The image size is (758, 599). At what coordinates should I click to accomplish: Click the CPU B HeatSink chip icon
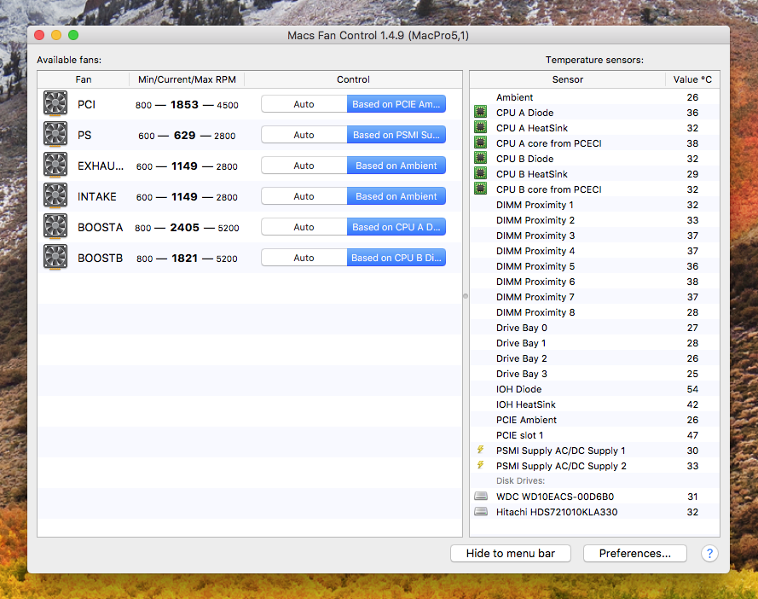click(480, 174)
